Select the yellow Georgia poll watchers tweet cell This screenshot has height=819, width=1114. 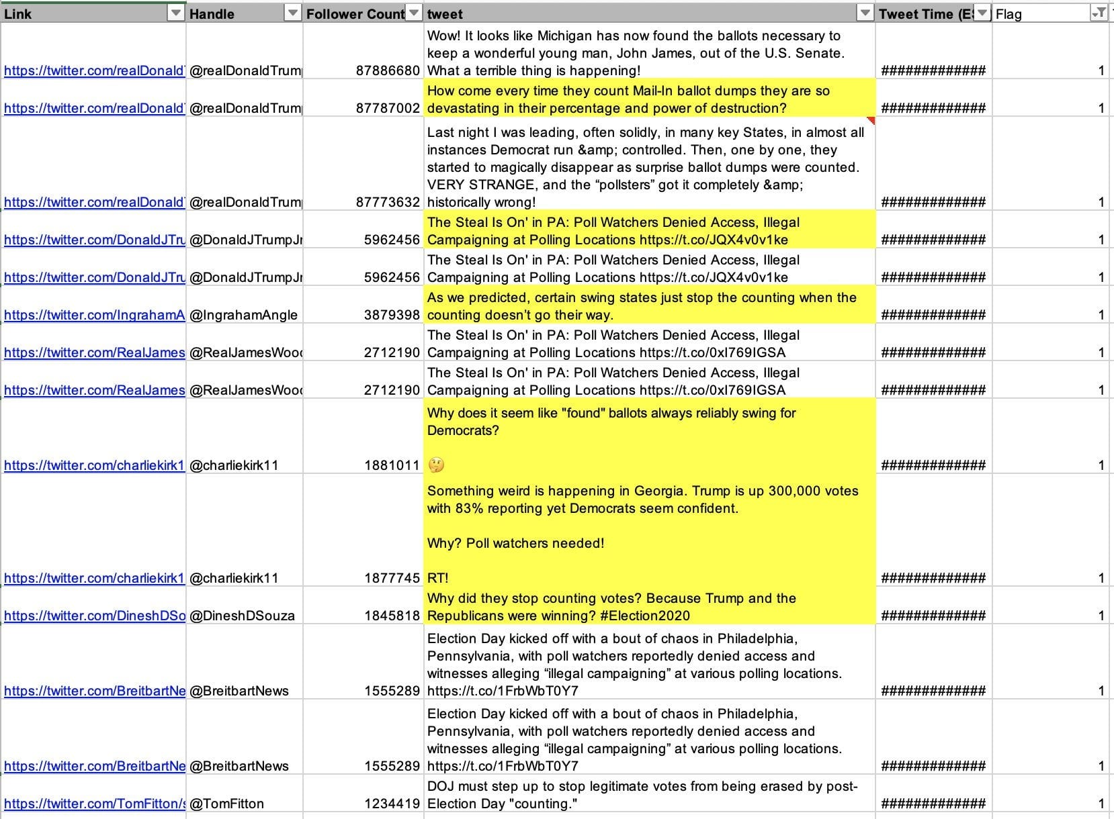(x=650, y=530)
